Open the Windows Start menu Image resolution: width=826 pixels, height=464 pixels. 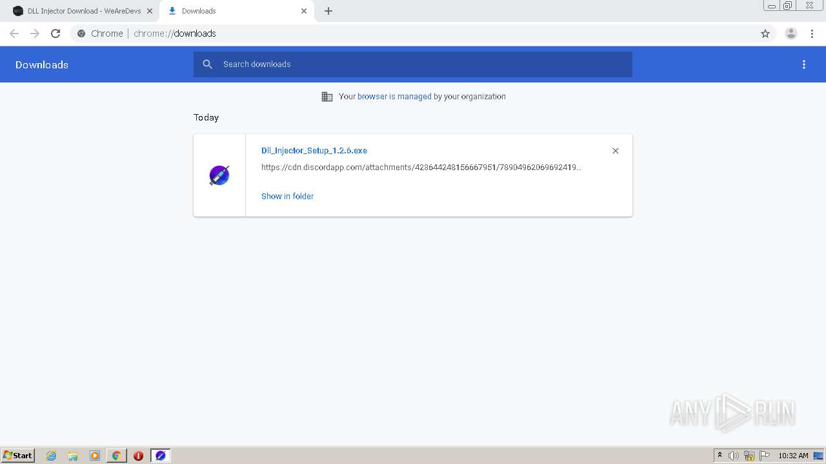[x=18, y=456]
